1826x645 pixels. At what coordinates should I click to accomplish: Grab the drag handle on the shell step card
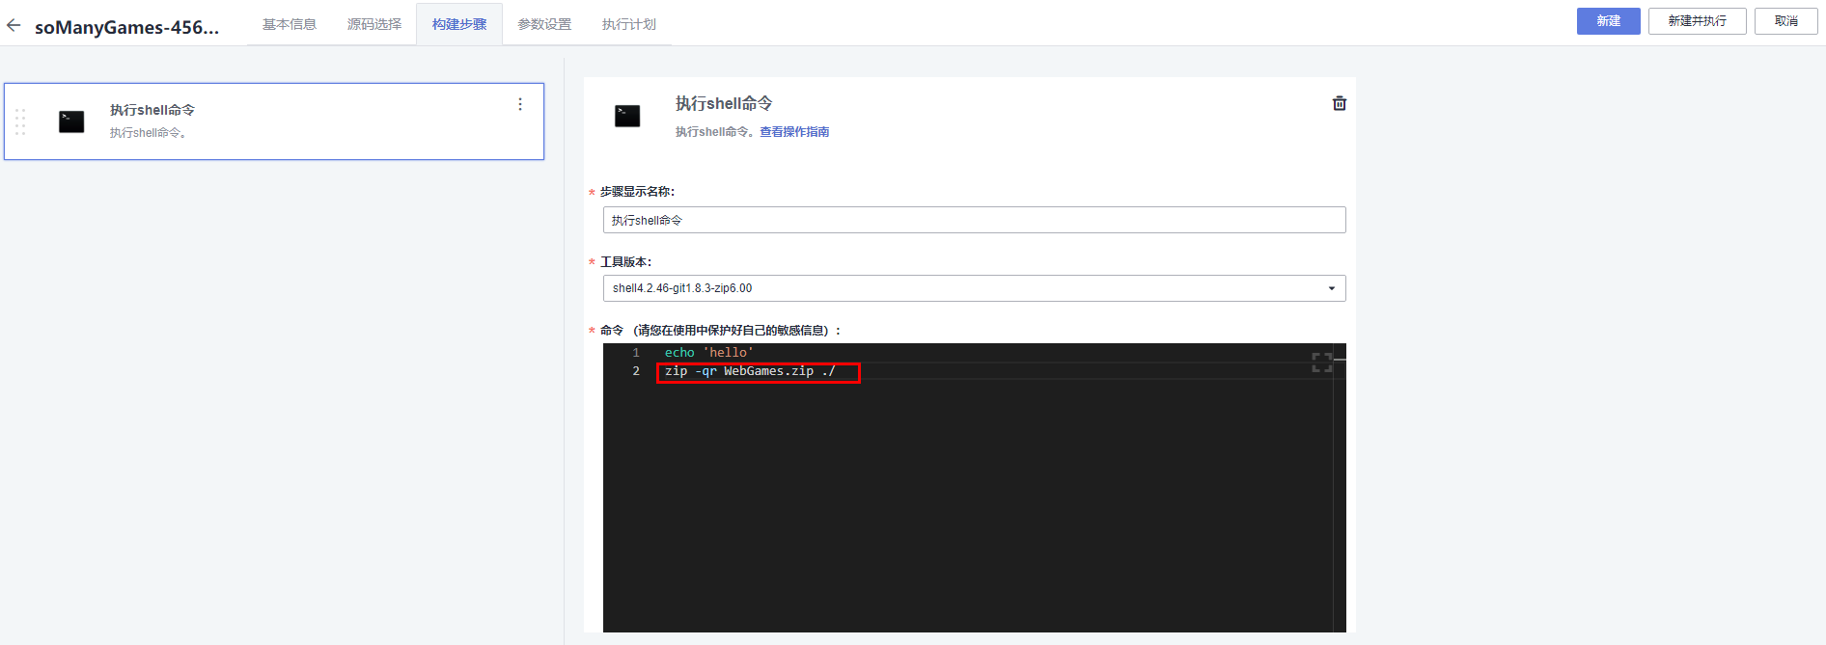tap(20, 121)
